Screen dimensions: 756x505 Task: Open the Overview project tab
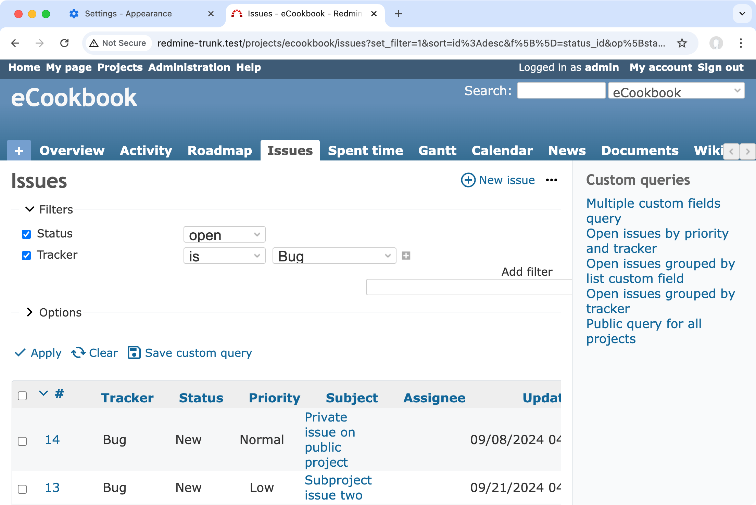(72, 151)
